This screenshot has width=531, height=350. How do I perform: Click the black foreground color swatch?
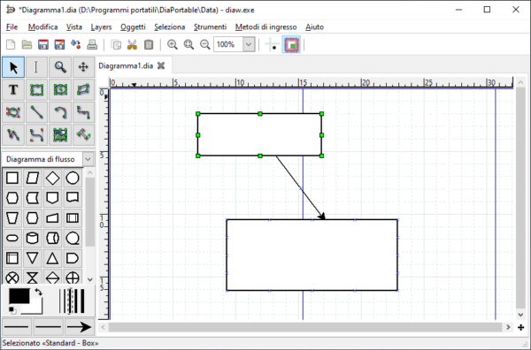pyautogui.click(x=19, y=296)
